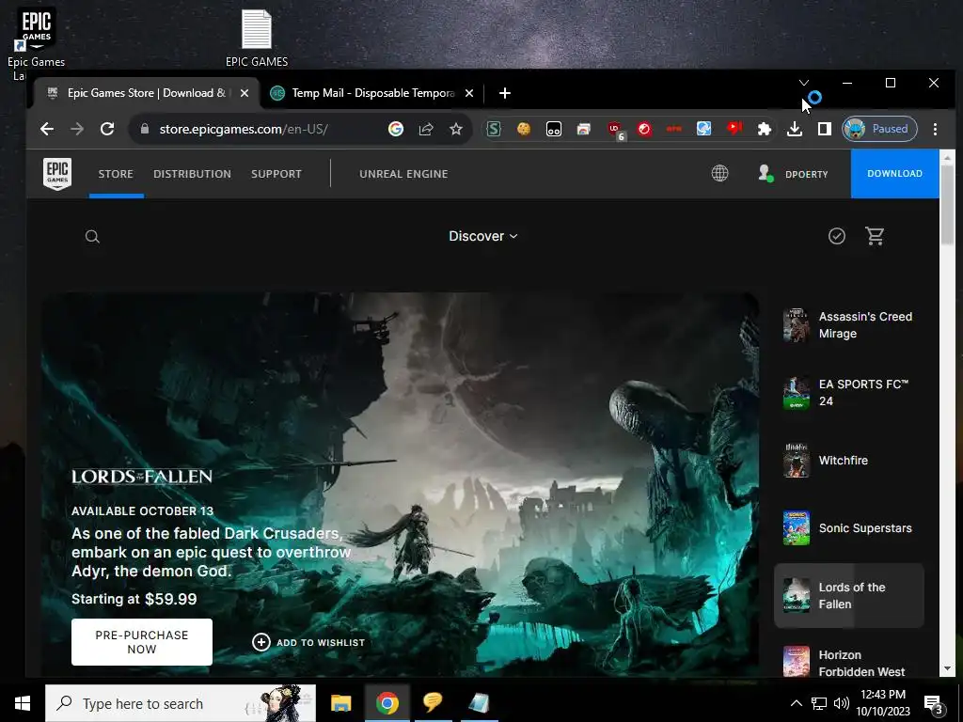Select the Epic Games Launcher desktop shortcut

[x=36, y=44]
